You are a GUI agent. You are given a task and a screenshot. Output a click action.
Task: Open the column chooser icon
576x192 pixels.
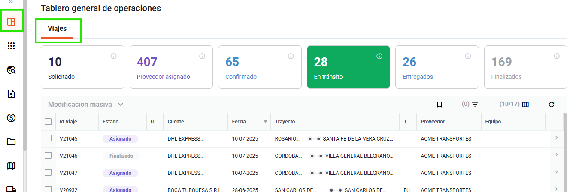pos(525,105)
